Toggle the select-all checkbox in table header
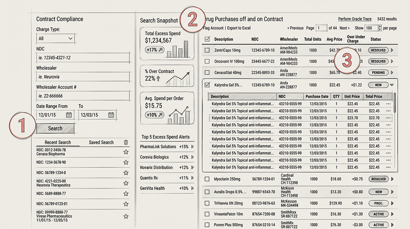The image size is (410, 229). (207, 39)
